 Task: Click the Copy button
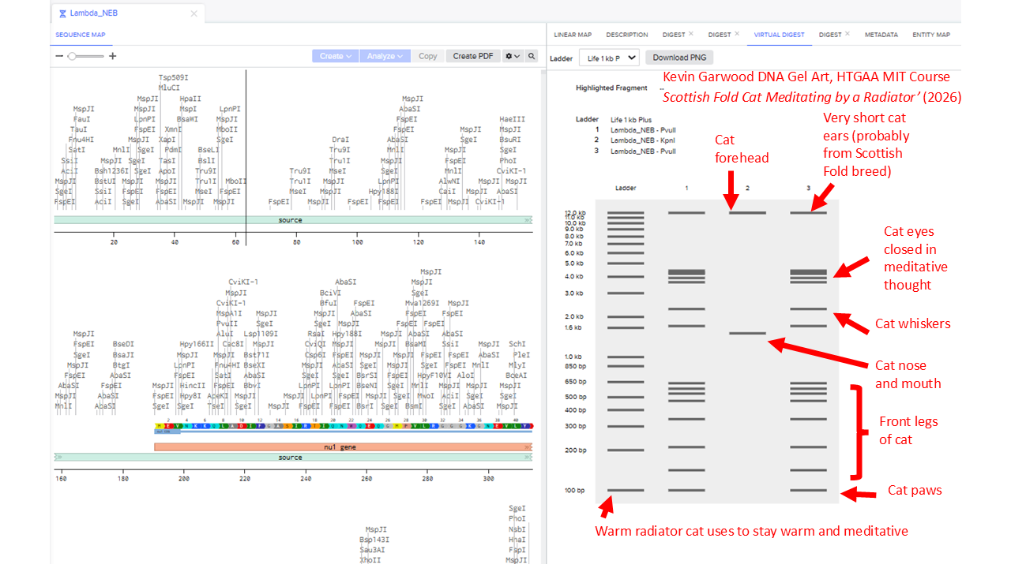coord(428,56)
